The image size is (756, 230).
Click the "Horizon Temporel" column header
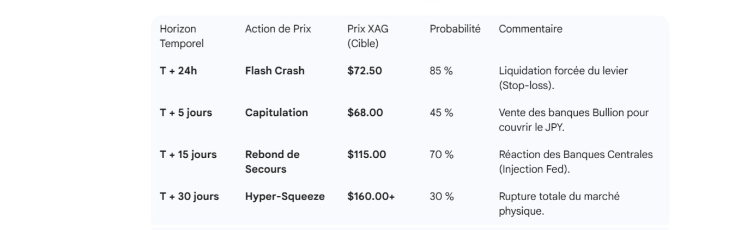182,36
